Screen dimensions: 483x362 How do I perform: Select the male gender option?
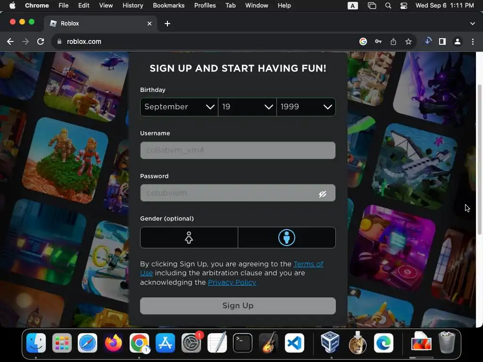(x=287, y=238)
